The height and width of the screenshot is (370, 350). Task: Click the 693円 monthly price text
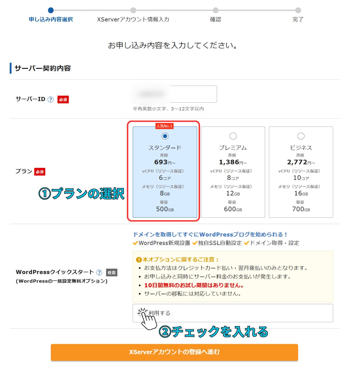coord(165,162)
